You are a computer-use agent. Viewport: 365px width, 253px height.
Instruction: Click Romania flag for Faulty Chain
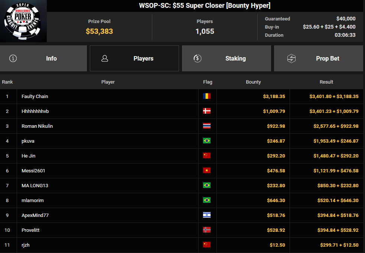207,96
